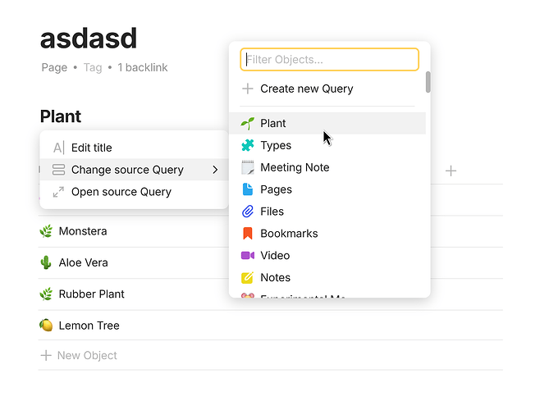Screen dimensions: 549x410
Task: Click the Files paperclip icon
Action: coord(248,212)
